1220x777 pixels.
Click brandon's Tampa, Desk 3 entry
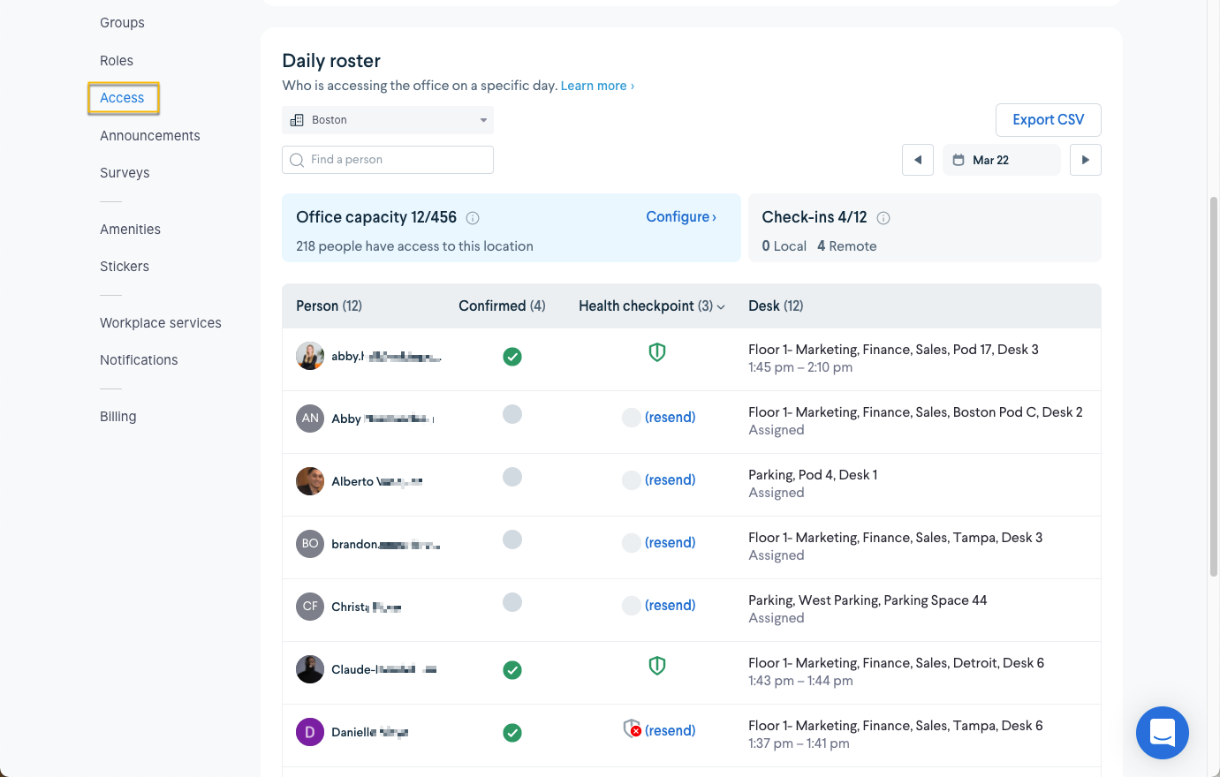pos(895,538)
